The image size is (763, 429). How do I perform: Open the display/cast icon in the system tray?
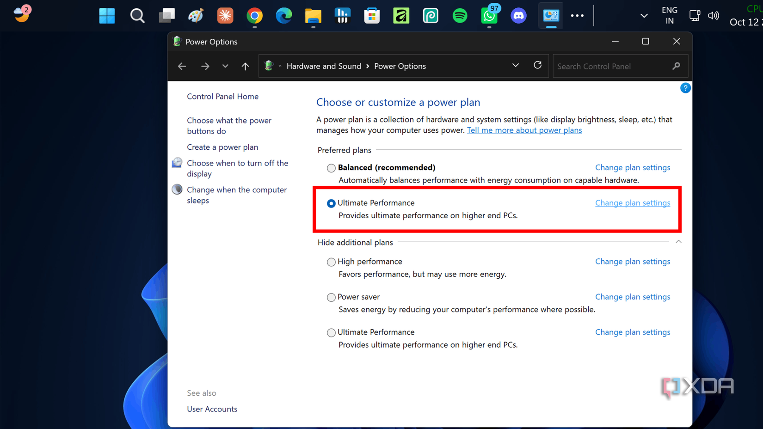click(x=695, y=16)
